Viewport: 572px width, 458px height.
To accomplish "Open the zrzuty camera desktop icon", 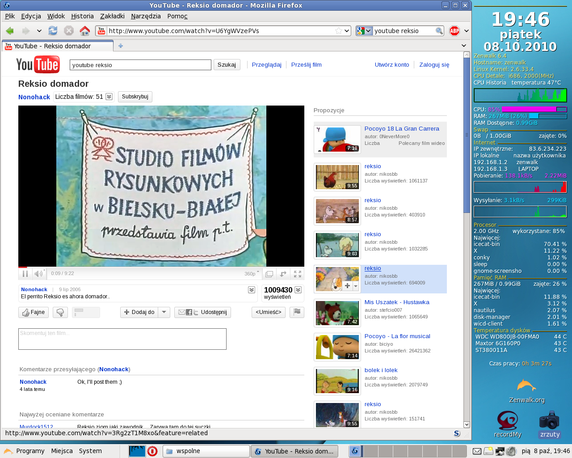I will click(550, 424).
